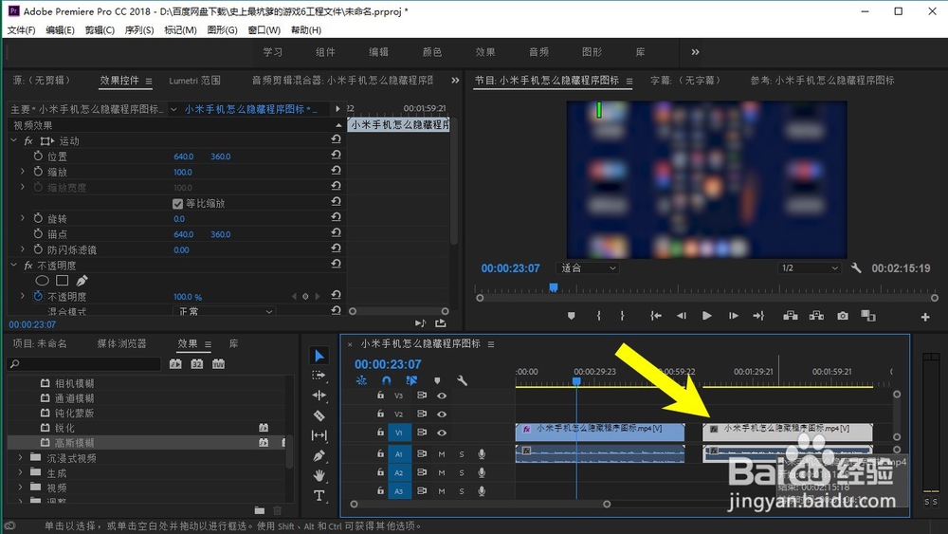Open the 窗口(W) menu
This screenshot has width=948, height=534.
pyautogui.click(x=264, y=29)
